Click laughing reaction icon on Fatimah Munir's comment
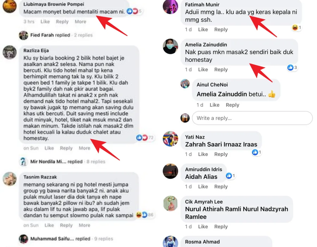 [295, 27]
